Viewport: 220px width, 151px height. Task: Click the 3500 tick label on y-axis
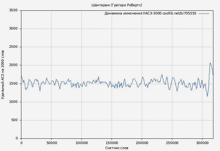tap(14, 10)
